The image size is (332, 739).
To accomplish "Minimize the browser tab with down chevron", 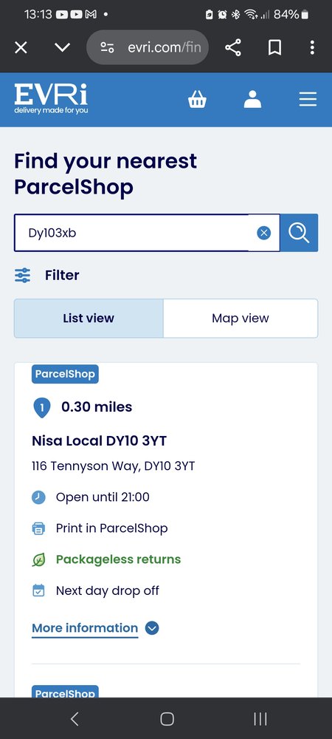I will [62, 47].
